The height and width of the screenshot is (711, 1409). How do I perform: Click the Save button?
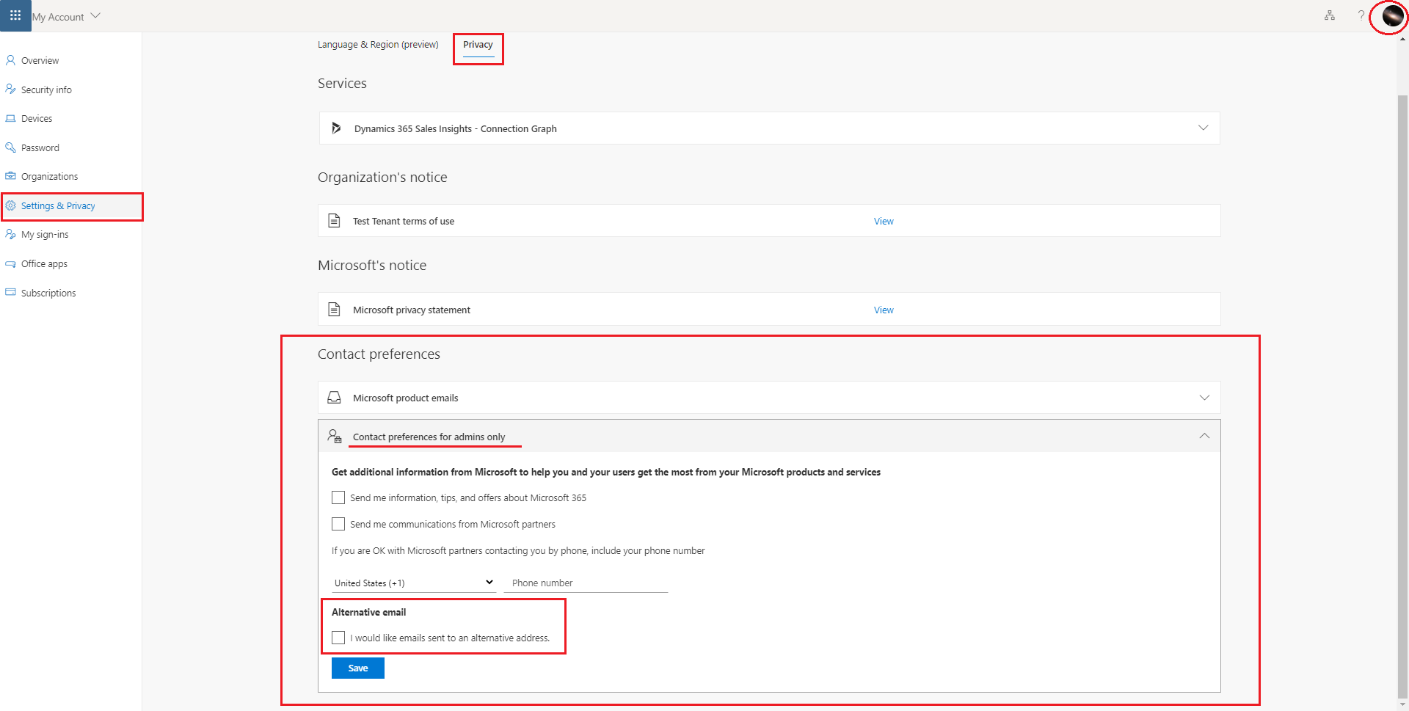pyautogui.click(x=358, y=668)
